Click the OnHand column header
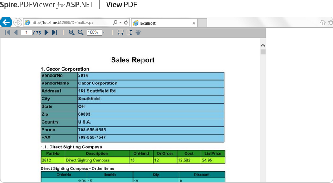333x183 pixels. click(141, 153)
